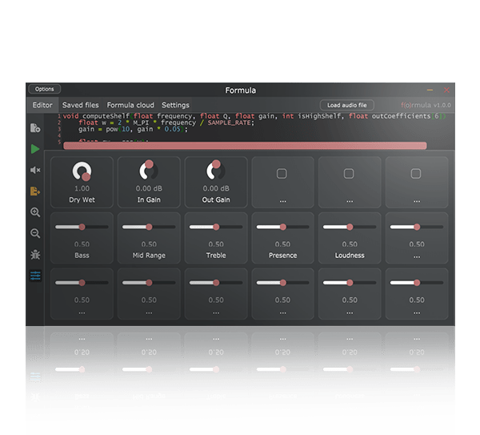480x435 pixels.
Task: Click the Dry Wet knob
Action: point(82,171)
